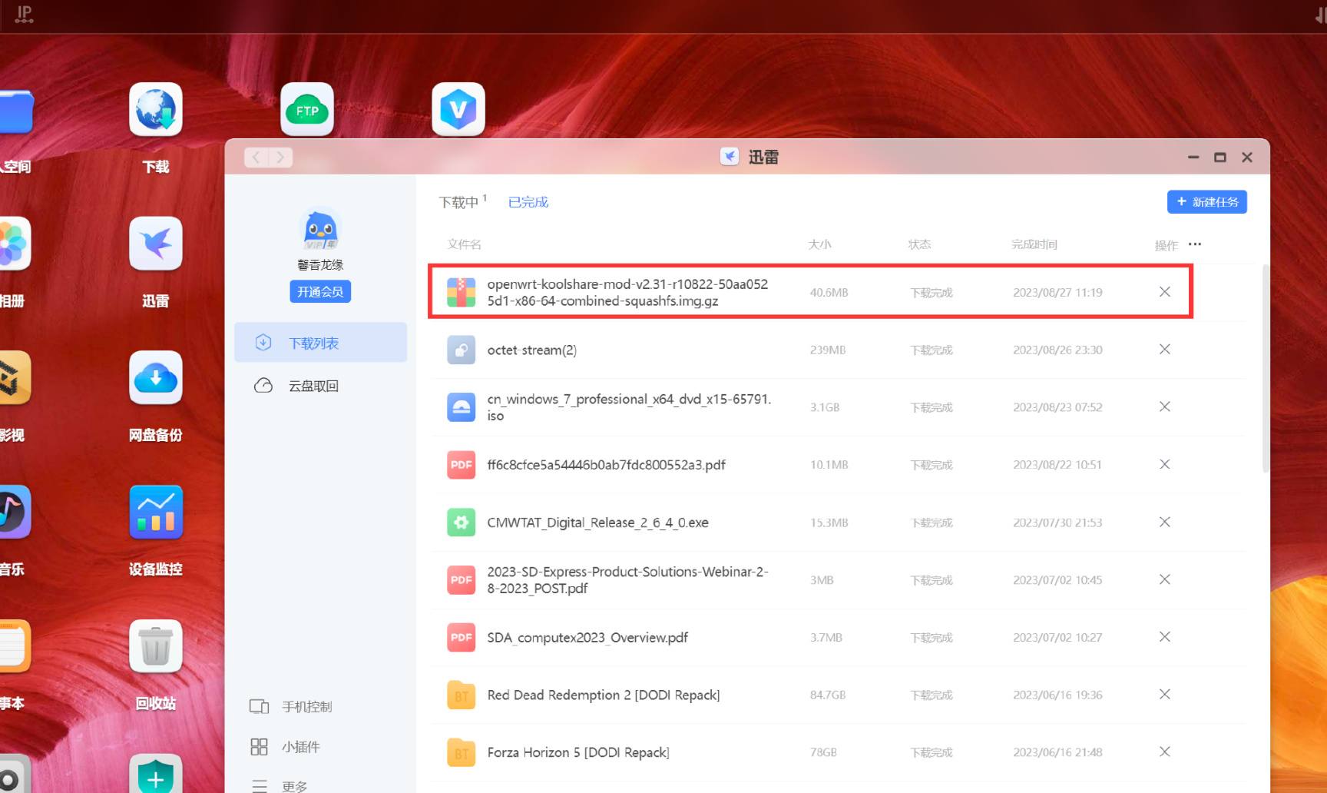Viewport: 1327px width, 793px height.
Task: Click the octet-stream(2) file icon
Action: 462,350
